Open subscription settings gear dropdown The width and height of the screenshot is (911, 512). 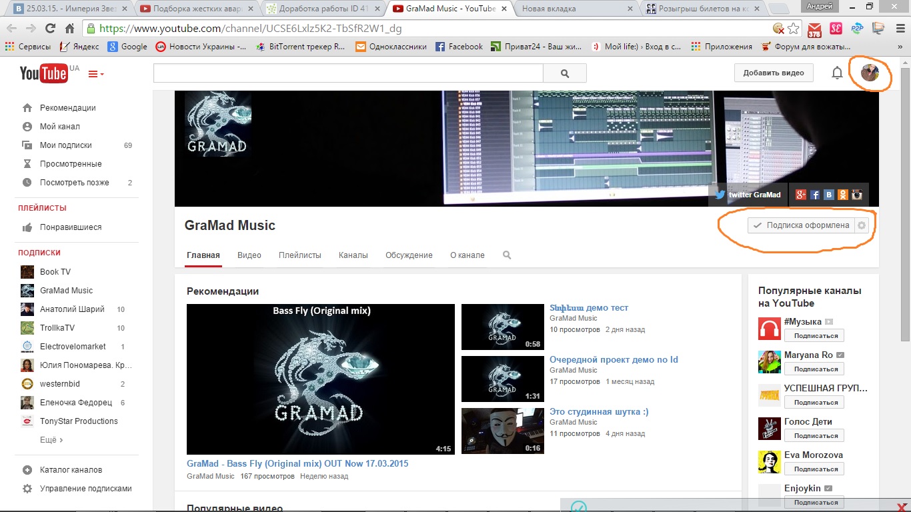click(x=862, y=225)
